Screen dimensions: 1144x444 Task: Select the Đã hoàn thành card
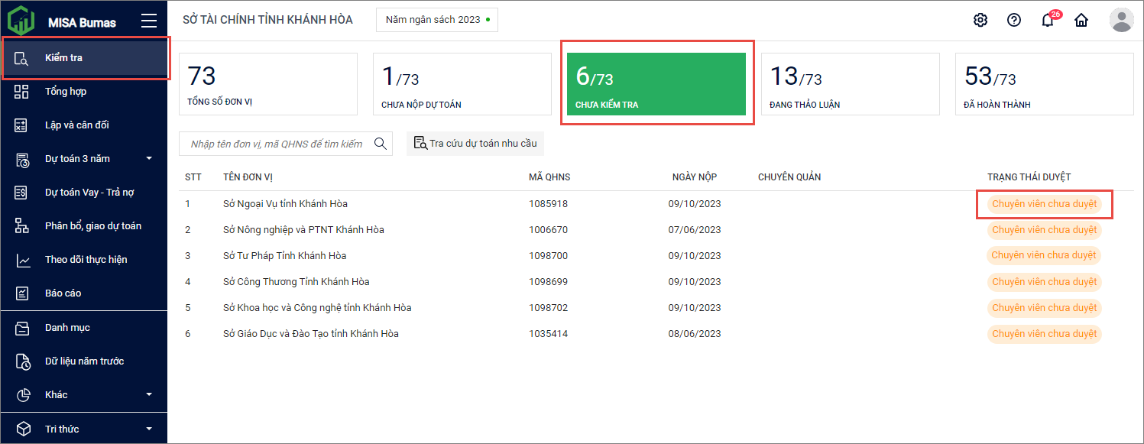pyautogui.click(x=1044, y=84)
